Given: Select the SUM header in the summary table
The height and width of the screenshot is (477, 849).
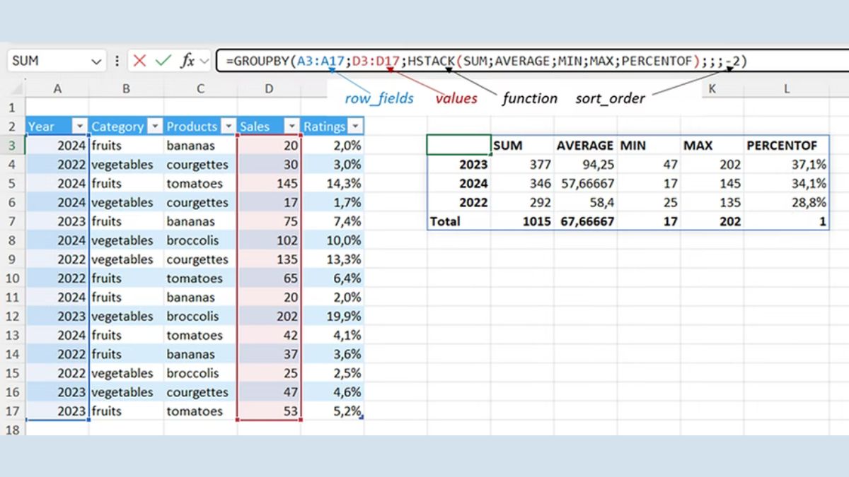Looking at the screenshot, I should pyautogui.click(x=522, y=146).
